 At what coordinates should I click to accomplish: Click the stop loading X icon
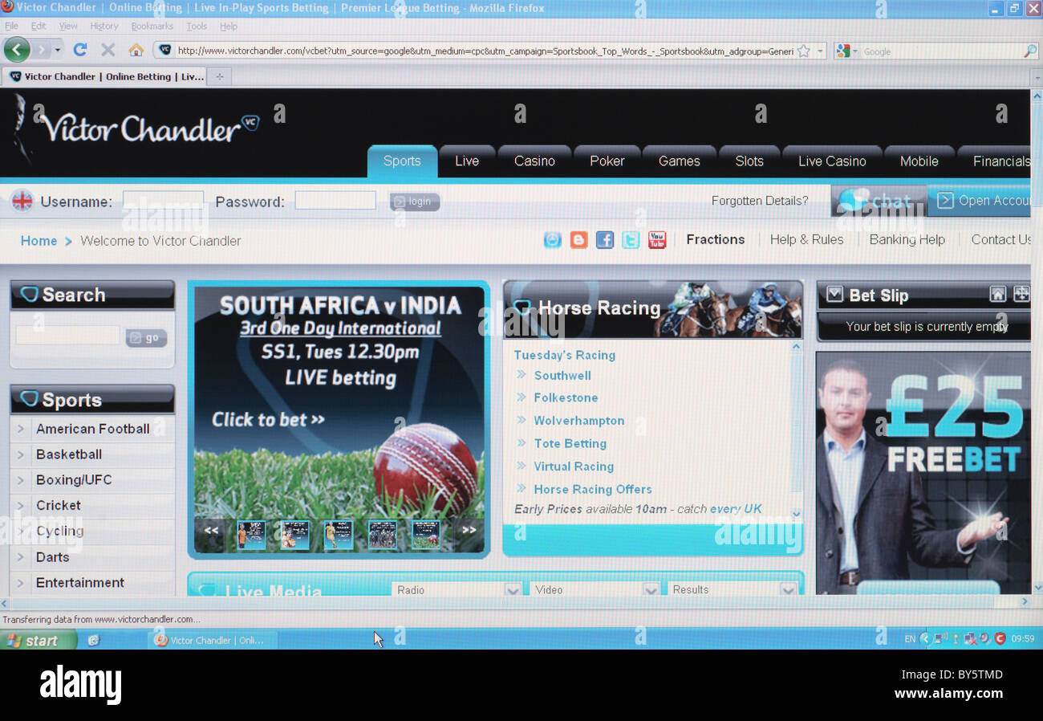[x=108, y=50]
